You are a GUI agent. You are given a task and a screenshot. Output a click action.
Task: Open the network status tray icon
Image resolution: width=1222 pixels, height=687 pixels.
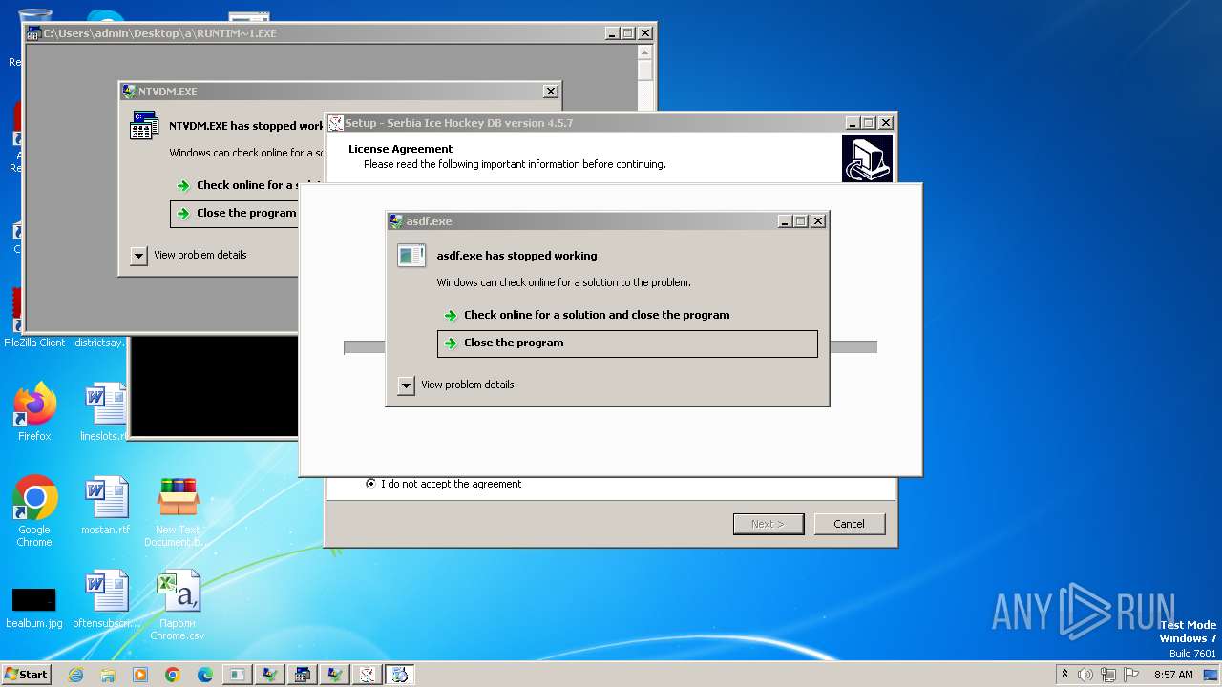point(1108,675)
